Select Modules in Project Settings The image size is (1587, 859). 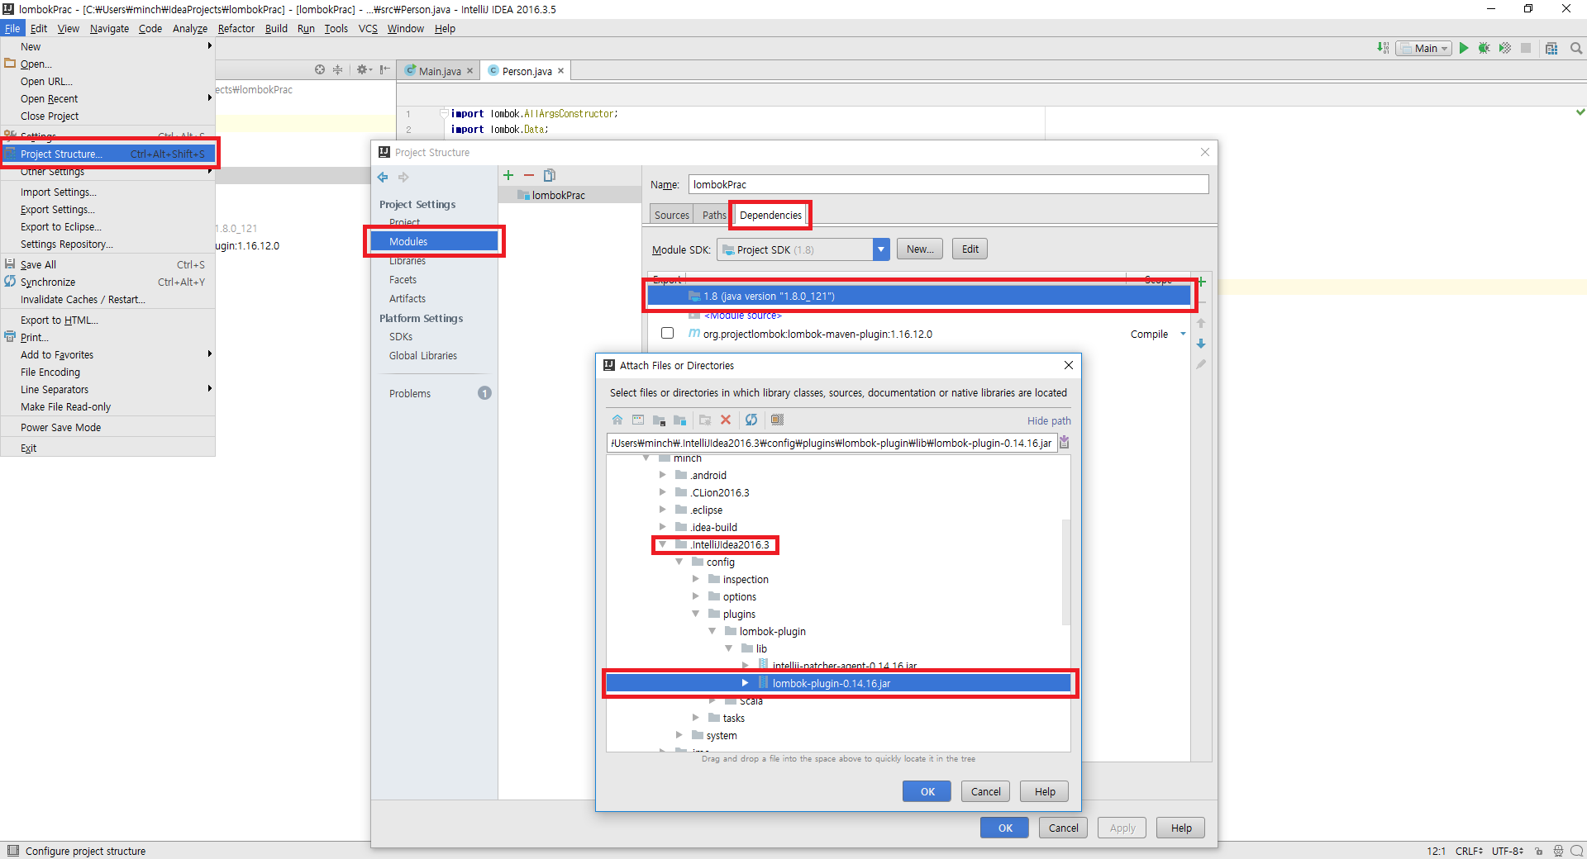[434, 241]
